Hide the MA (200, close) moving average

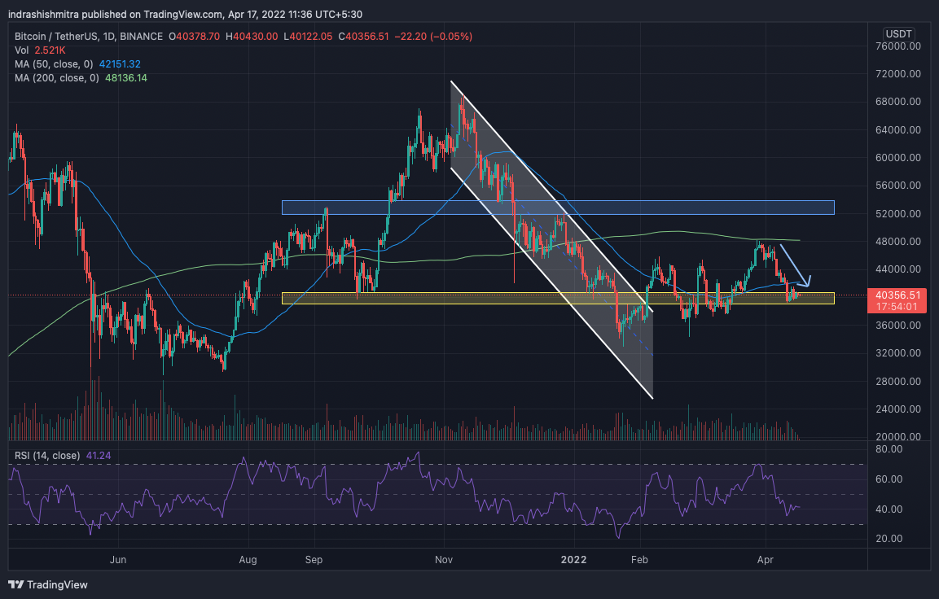point(55,77)
